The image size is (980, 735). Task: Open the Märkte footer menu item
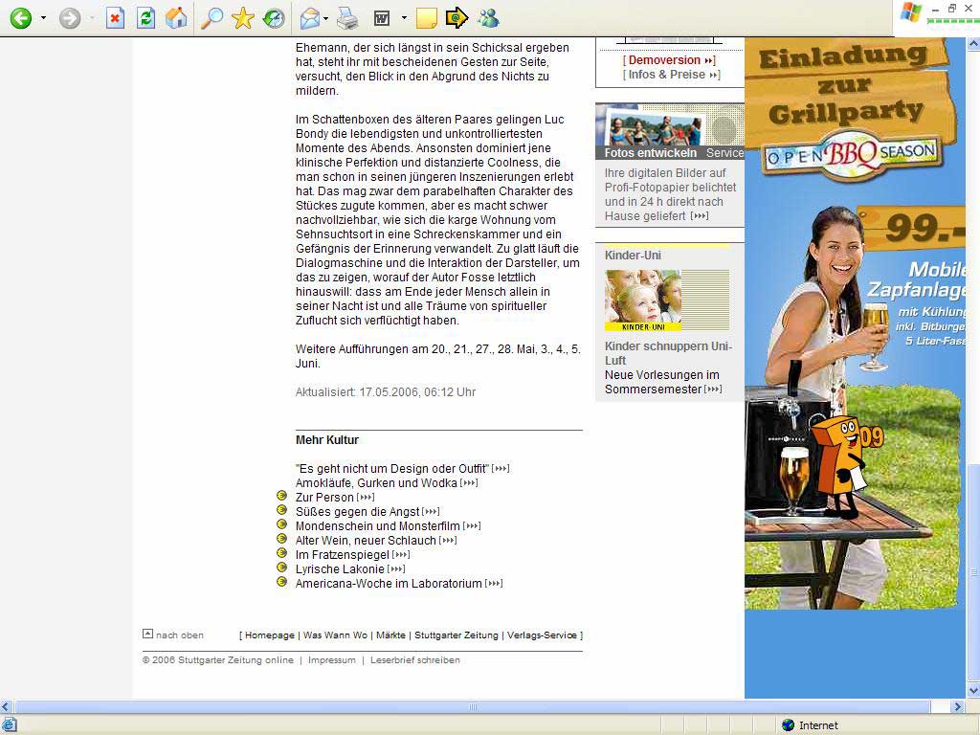click(390, 635)
